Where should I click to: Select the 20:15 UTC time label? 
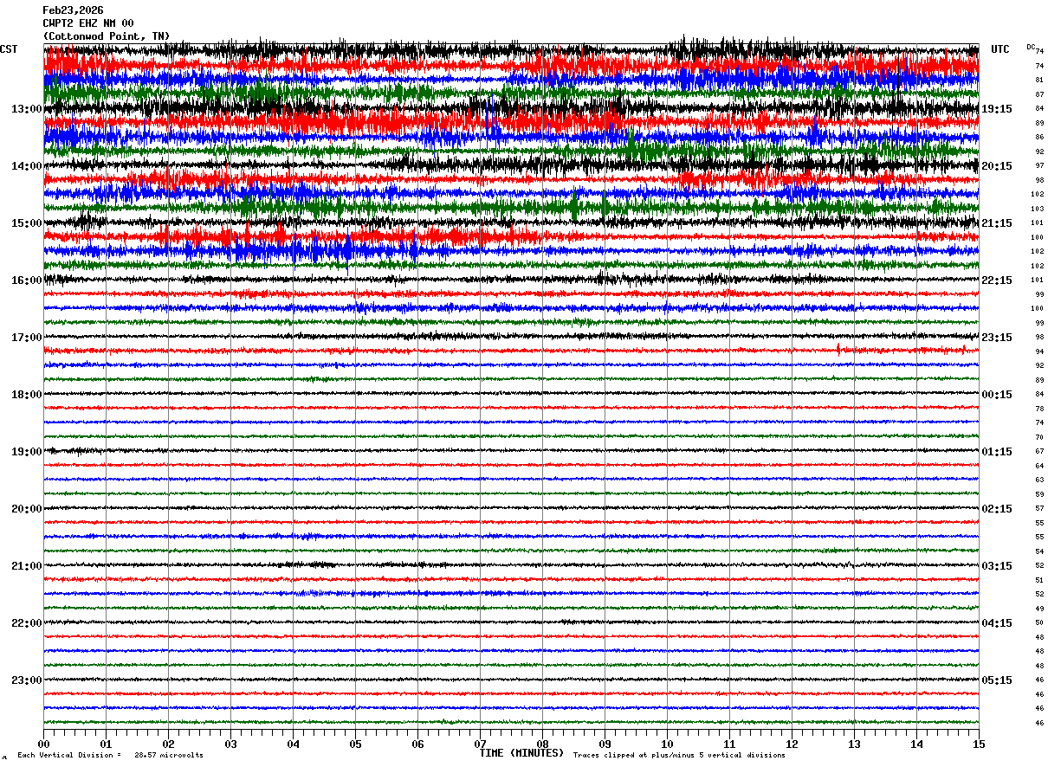[997, 166]
